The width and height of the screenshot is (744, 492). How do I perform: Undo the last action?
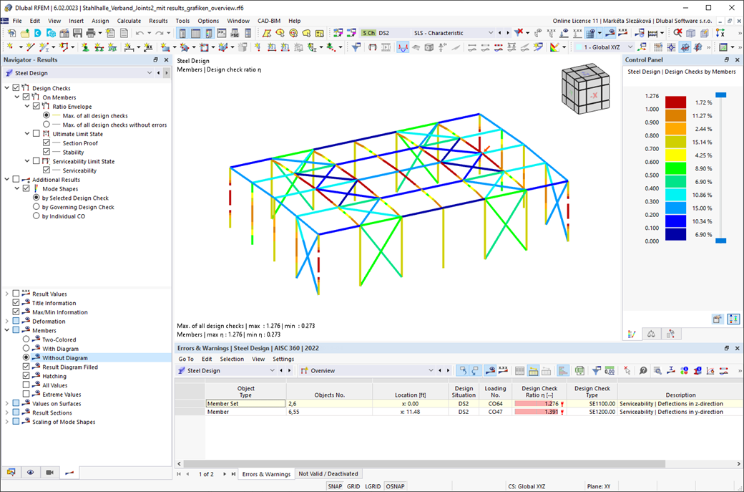click(139, 33)
